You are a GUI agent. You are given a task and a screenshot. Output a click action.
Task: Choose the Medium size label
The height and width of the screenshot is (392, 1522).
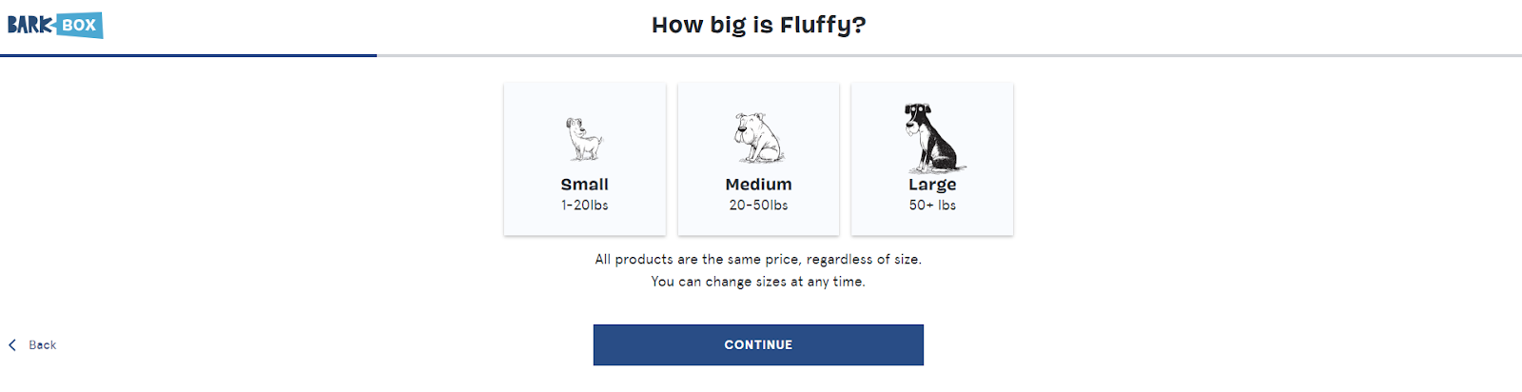click(758, 185)
